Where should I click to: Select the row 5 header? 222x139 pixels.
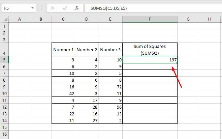tap(4, 59)
